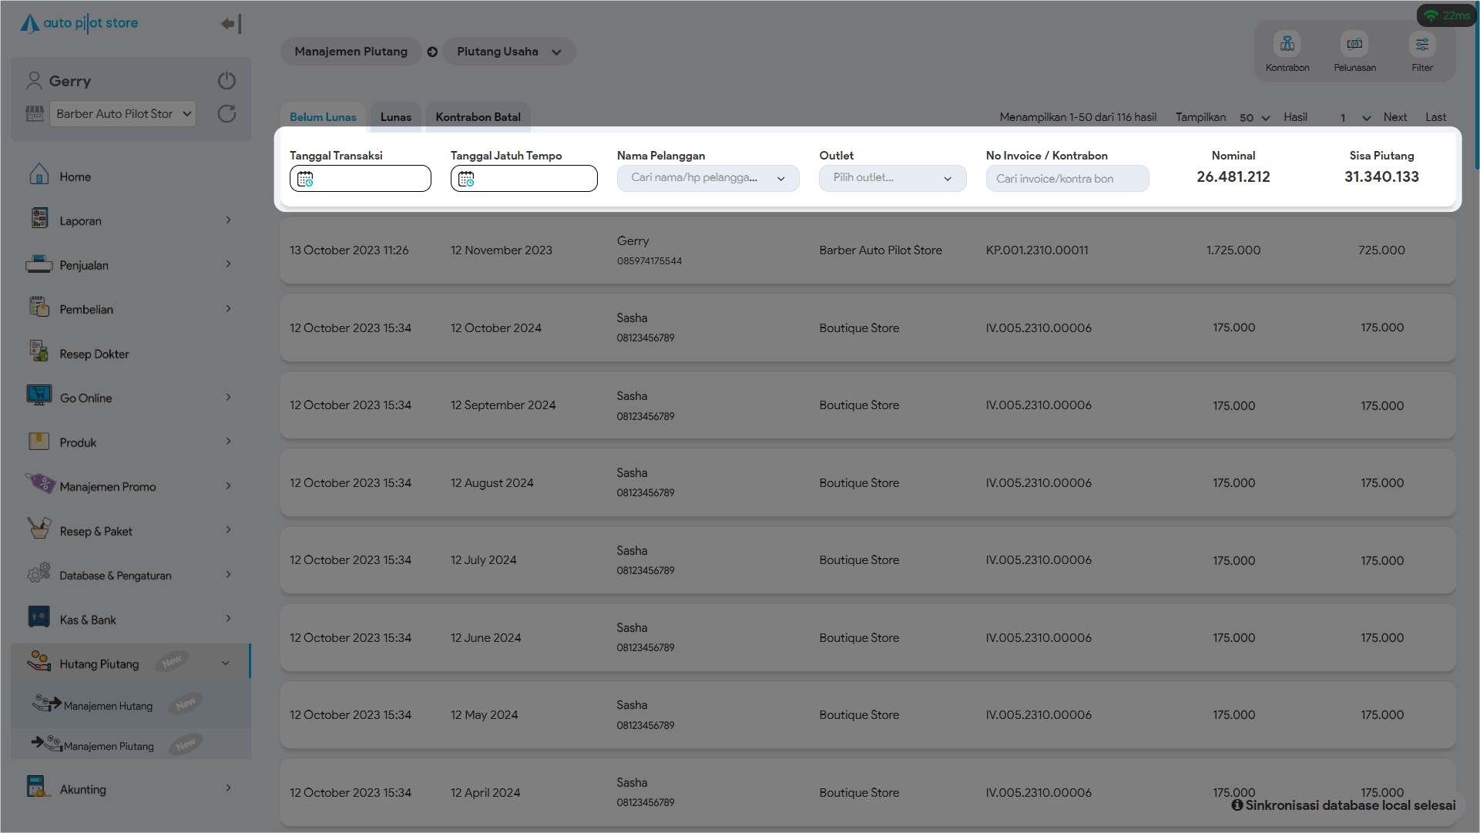
Task: Open the Tanggal Jatuh Tempo calendar icon
Action: point(466,179)
